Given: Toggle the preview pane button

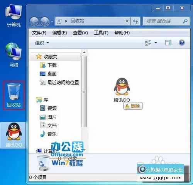Looking at the screenshot, I should (x=168, y=43).
